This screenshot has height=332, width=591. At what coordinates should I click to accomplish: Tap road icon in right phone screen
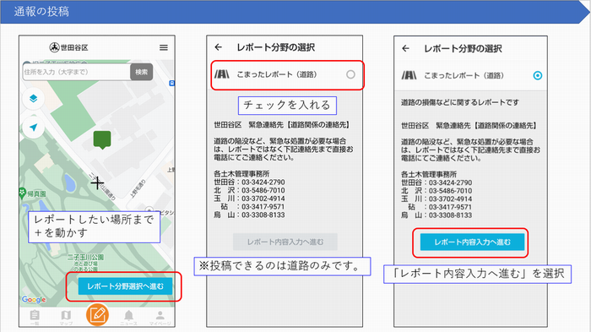[x=409, y=75]
